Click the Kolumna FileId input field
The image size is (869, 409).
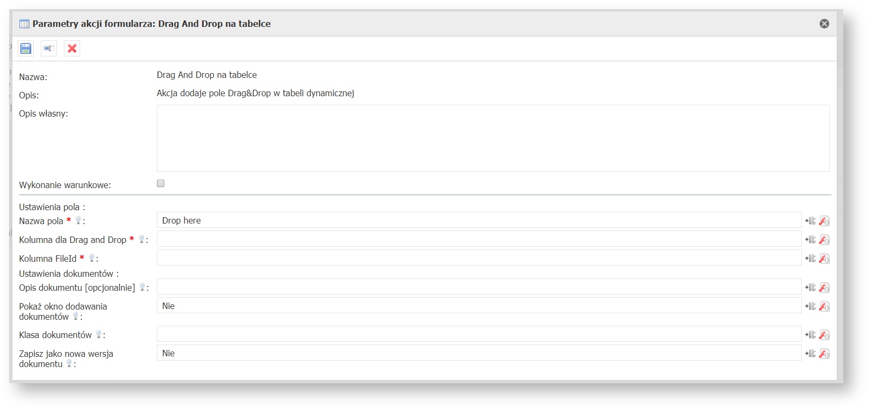(478, 258)
